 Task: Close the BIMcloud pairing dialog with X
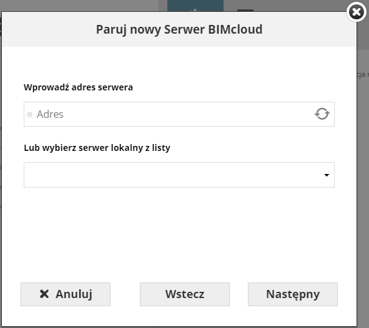pos(357,12)
